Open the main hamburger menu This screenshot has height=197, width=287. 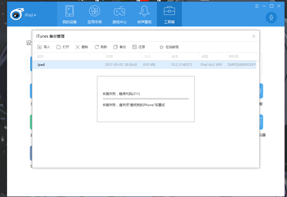tap(257, 6)
